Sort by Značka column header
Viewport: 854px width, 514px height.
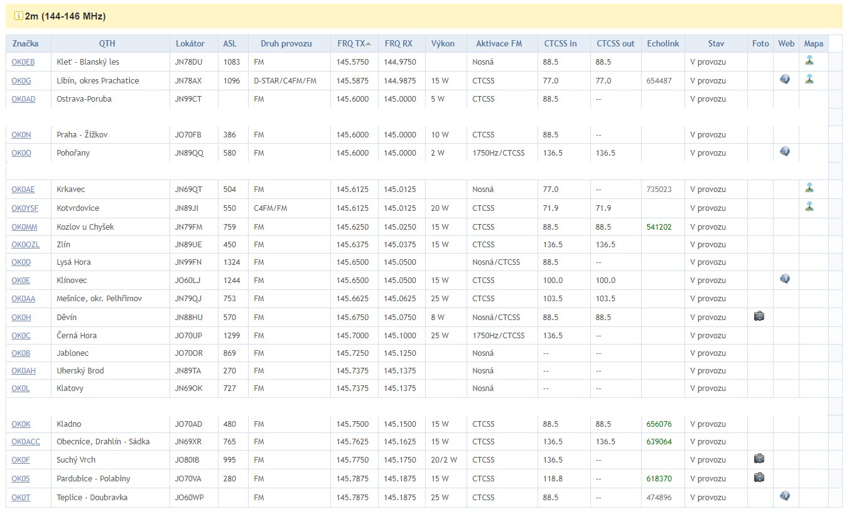pos(26,43)
